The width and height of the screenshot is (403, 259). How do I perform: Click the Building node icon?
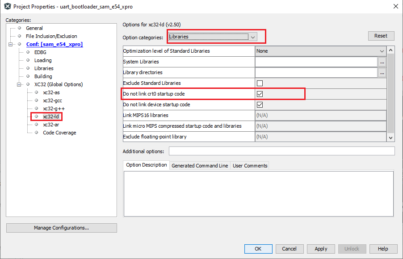(x=28, y=76)
